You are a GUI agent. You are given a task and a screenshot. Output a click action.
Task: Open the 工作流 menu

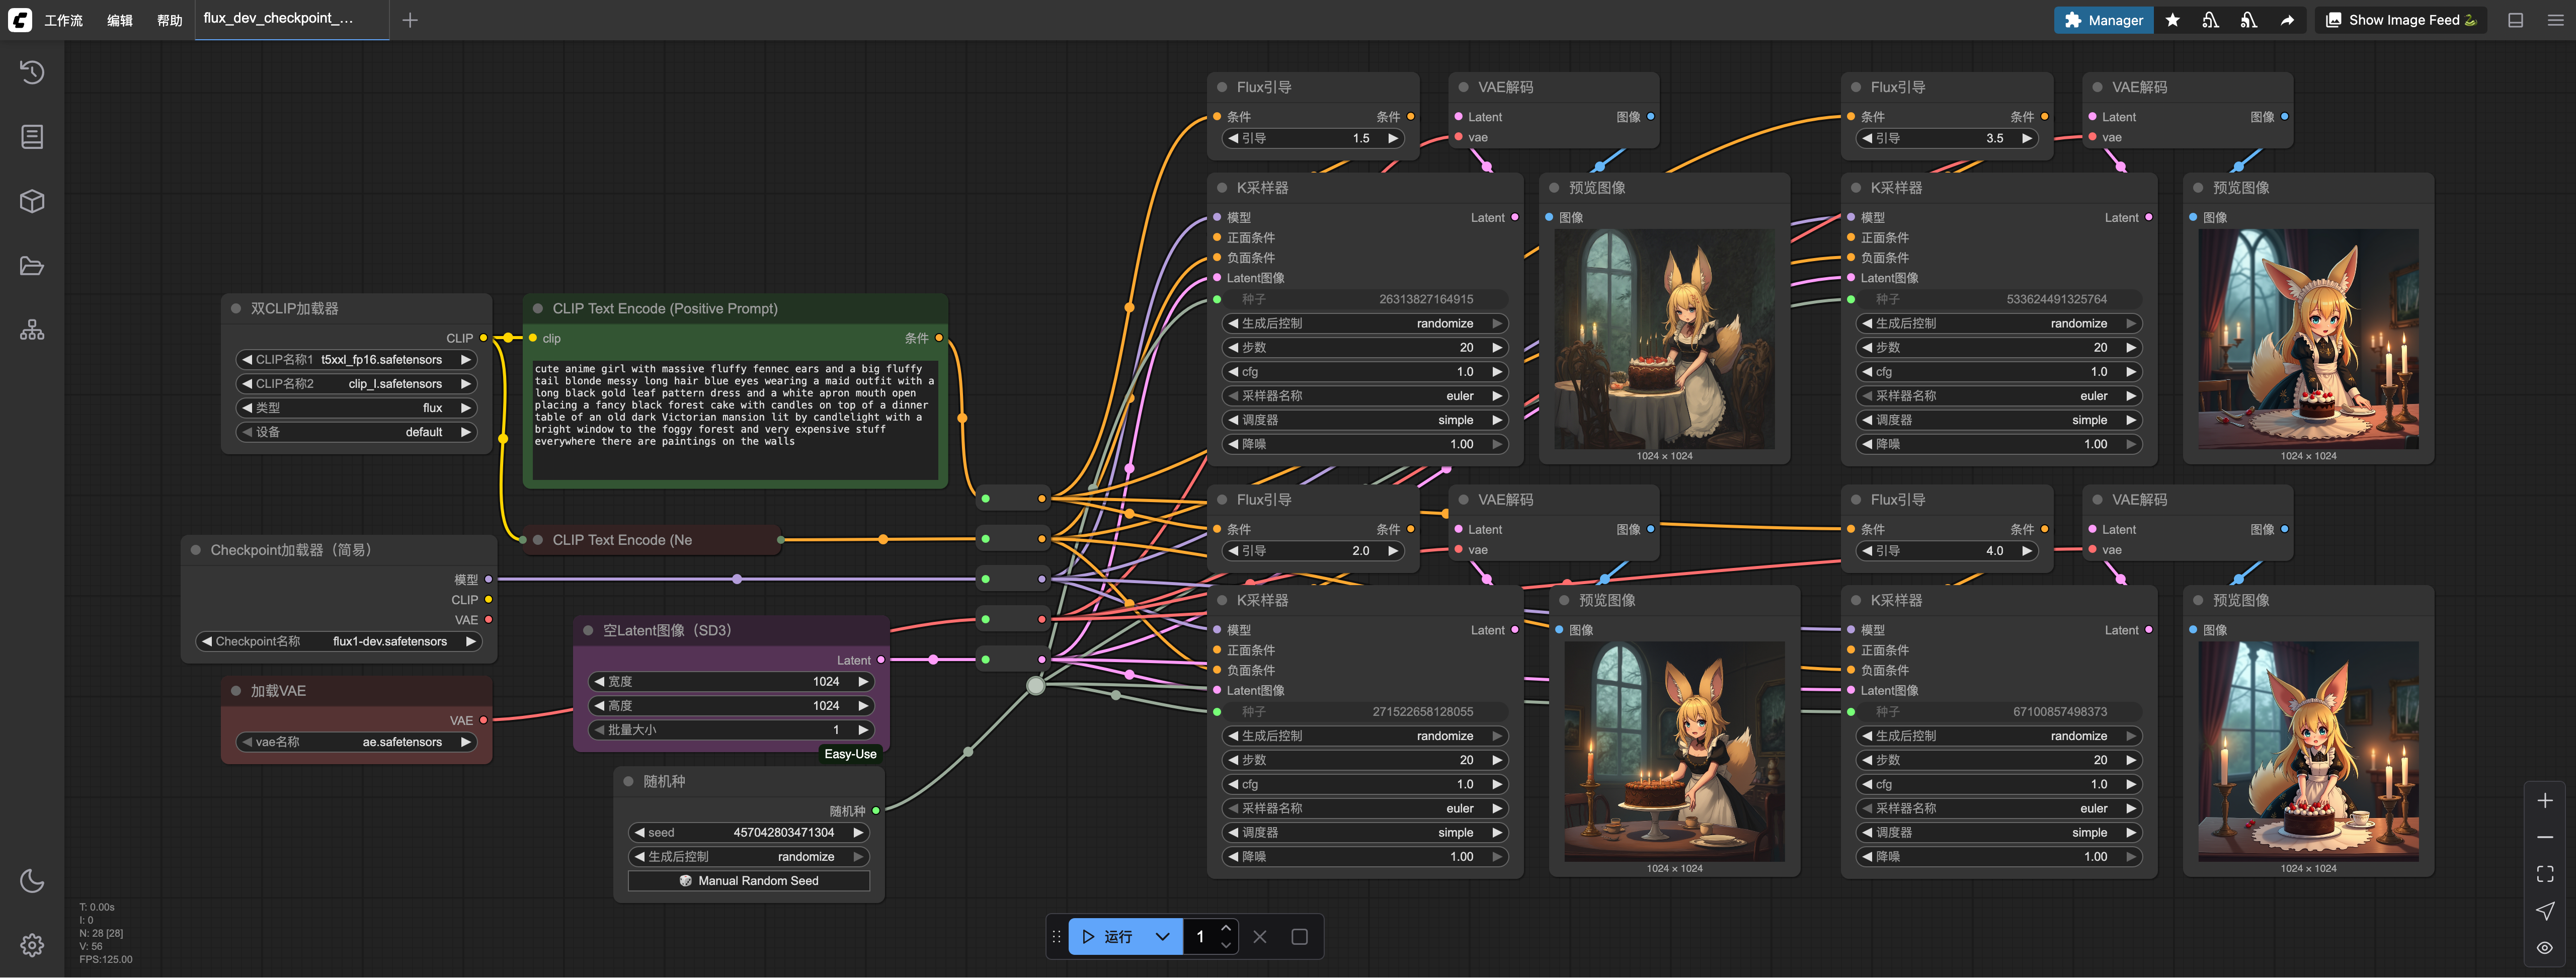(x=63, y=20)
